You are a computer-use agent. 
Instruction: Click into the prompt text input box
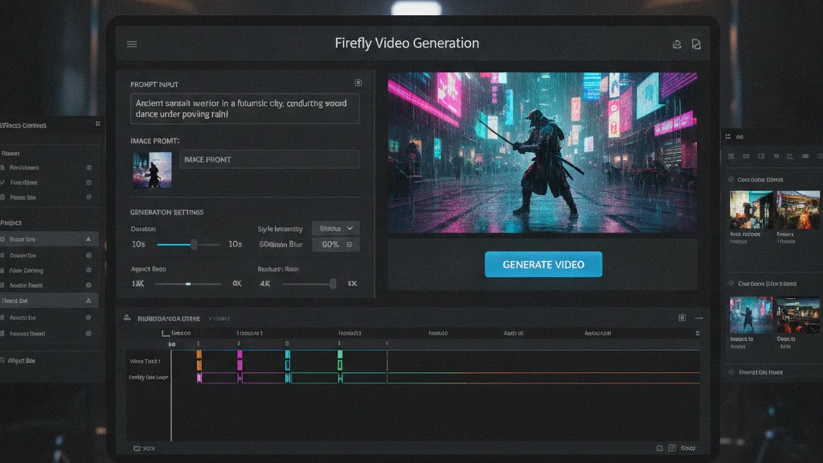(x=245, y=109)
